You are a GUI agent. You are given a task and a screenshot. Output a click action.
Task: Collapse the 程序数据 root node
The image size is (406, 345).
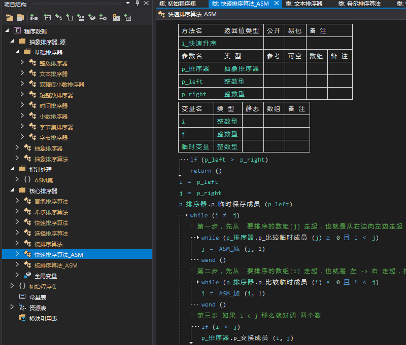click(7, 31)
